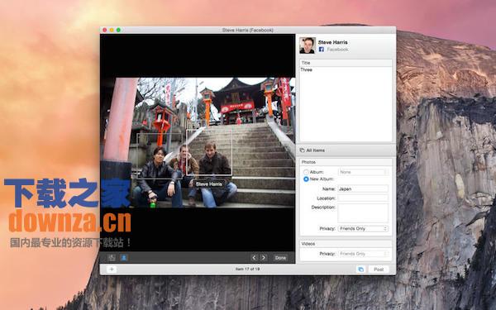Click the Steve Harris profile picture
The width and height of the screenshot is (496, 310).
308,45
